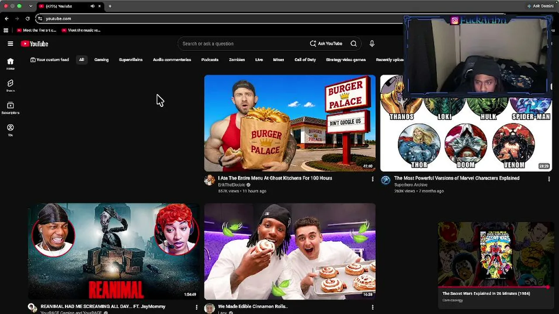Screen dimensions: 559x314
Task: Filter feed by Audio commentaries
Action: tap(172, 60)
